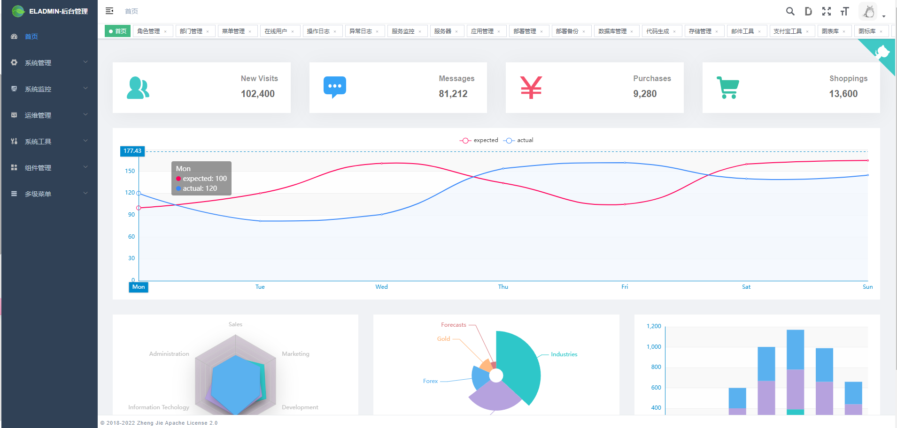Expand the 系统工具 menu chevron
Image resolution: width=897 pixels, height=428 pixels.
tap(85, 141)
